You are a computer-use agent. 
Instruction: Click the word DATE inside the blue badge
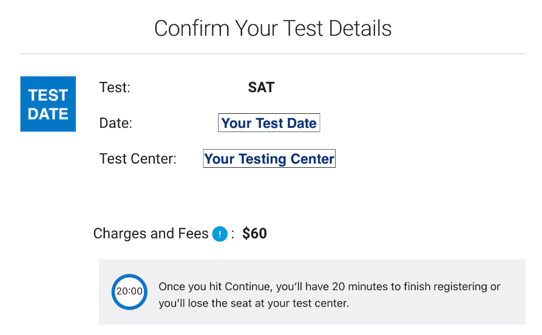[x=48, y=114]
